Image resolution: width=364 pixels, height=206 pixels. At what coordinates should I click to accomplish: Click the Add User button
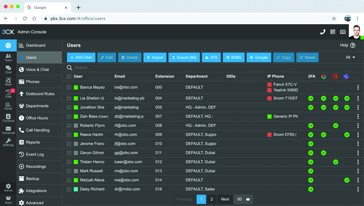81,57
